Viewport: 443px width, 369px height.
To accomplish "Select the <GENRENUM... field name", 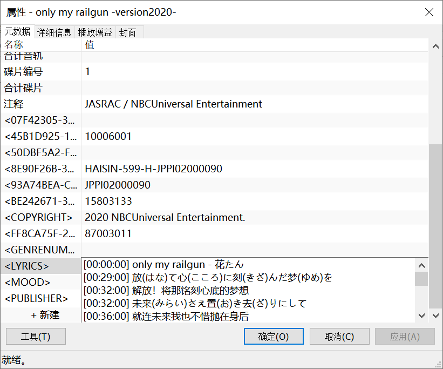I will point(39,250).
